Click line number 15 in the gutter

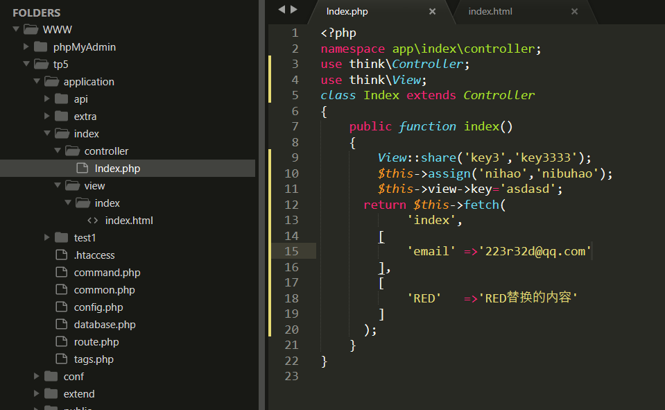[291, 251]
